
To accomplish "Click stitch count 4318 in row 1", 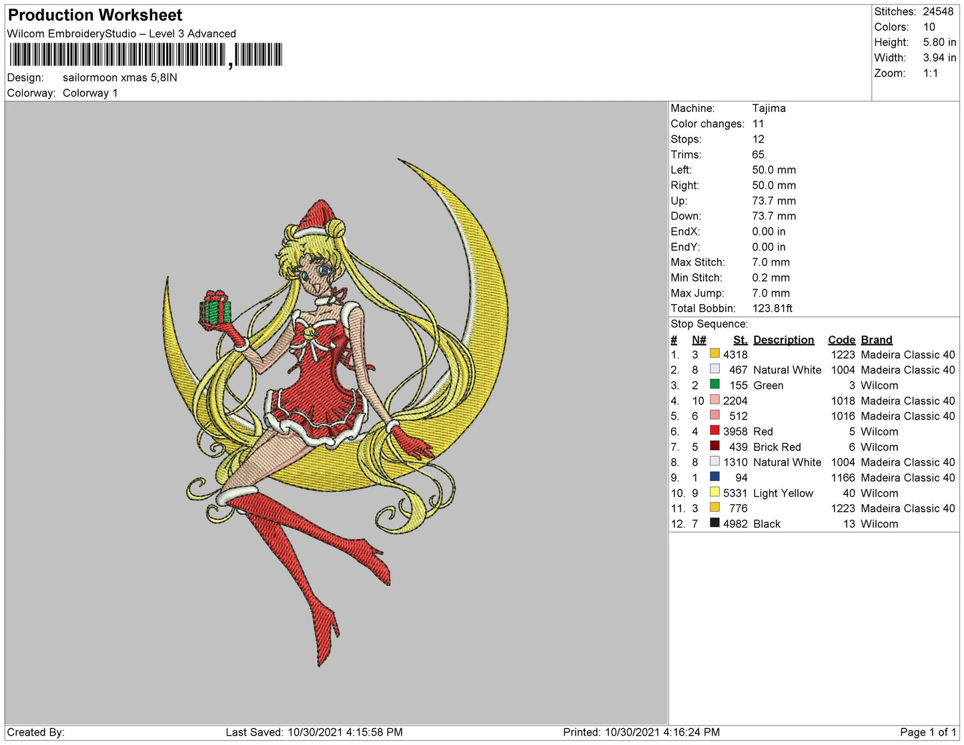I will [735, 354].
